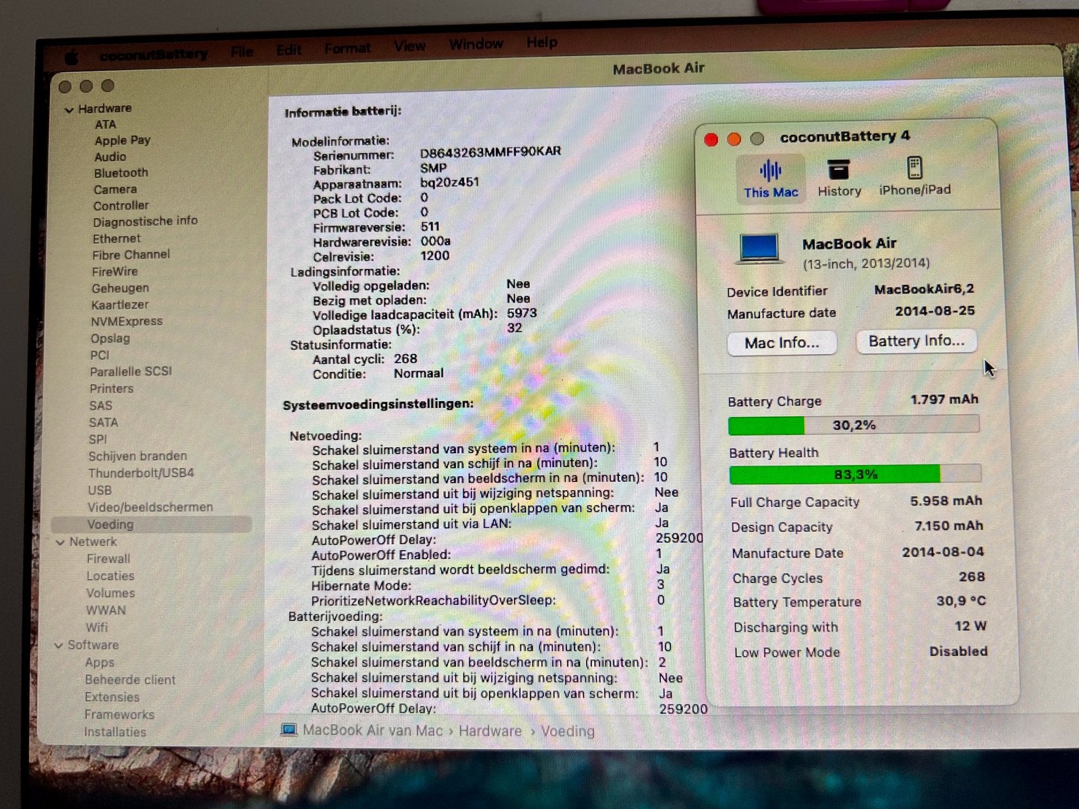
Task: Select WWAN under Netwerk
Action: [x=106, y=611]
